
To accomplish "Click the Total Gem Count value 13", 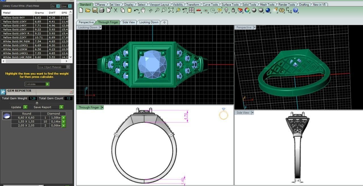I will (68, 98).
